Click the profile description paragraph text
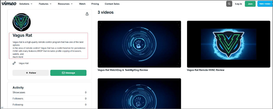This screenshot has height=109, width=273. click(49, 50)
